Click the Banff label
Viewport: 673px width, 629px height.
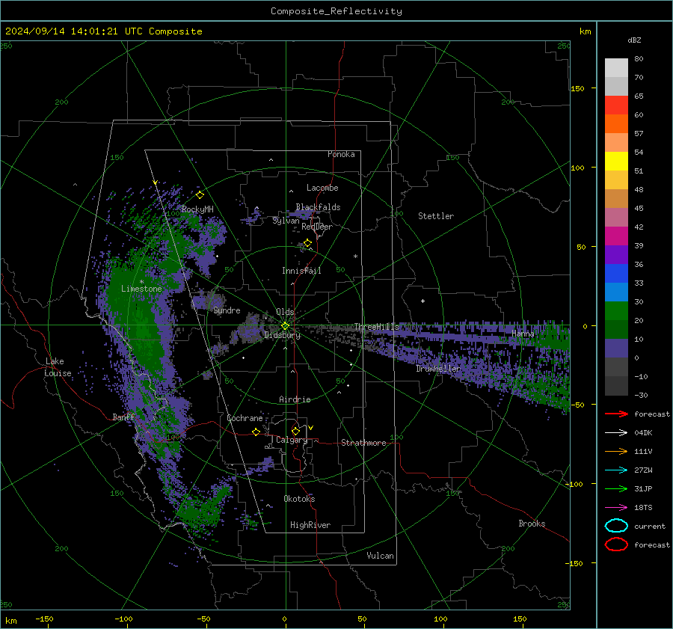click(x=123, y=417)
